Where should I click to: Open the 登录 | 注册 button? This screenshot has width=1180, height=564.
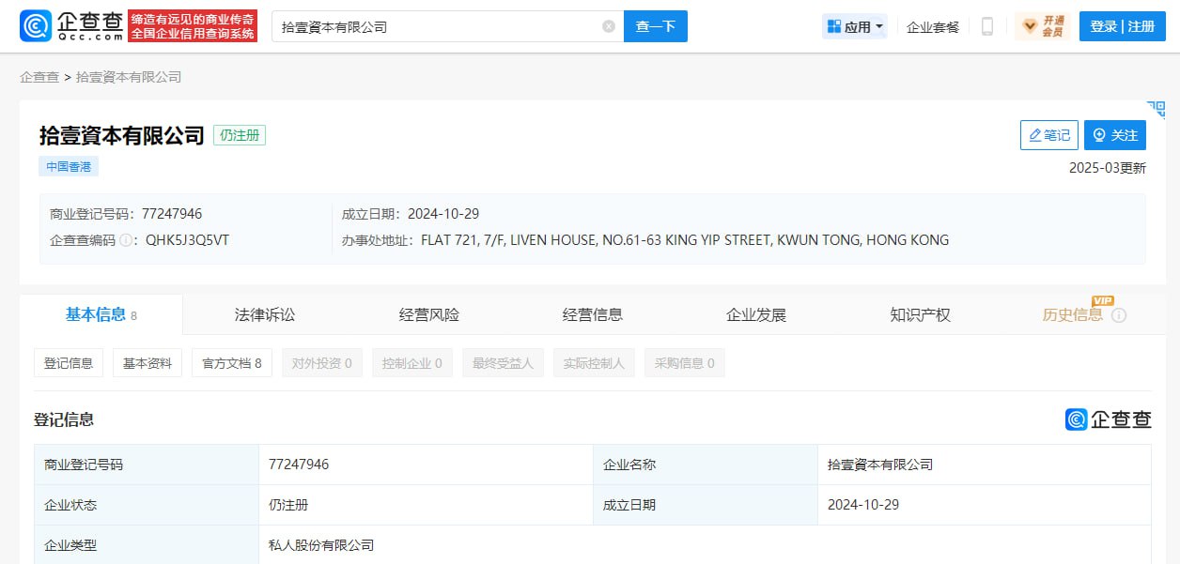1123,26
